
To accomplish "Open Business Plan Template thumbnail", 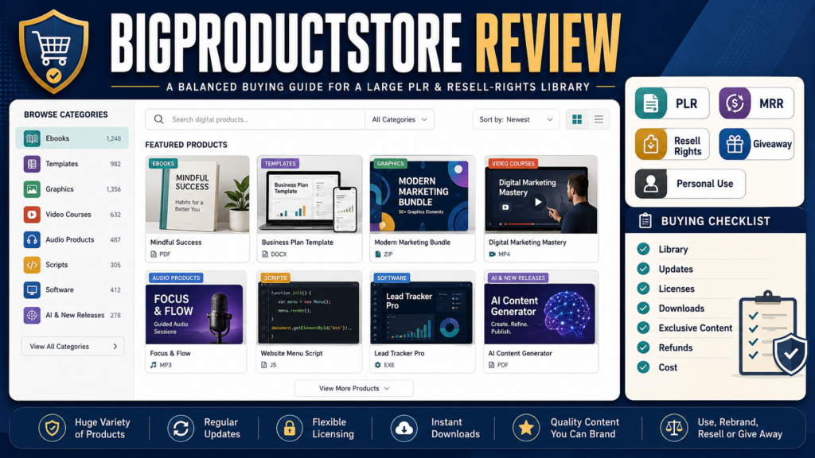I will [310, 195].
